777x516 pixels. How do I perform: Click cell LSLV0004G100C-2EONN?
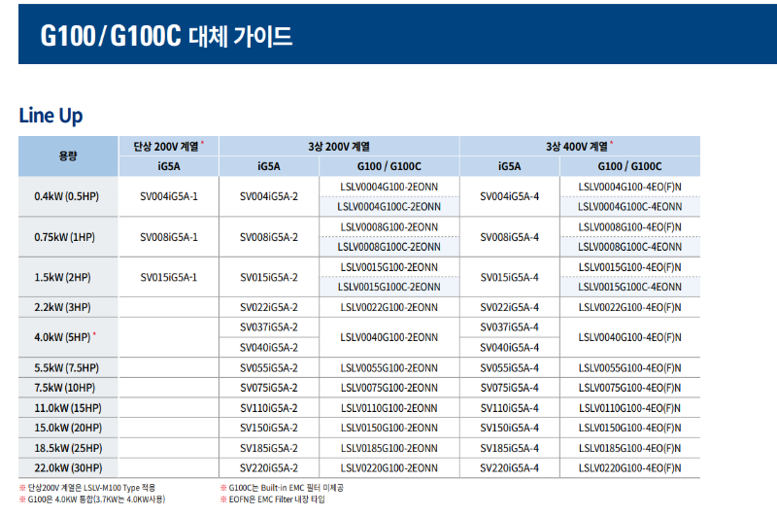point(389,207)
